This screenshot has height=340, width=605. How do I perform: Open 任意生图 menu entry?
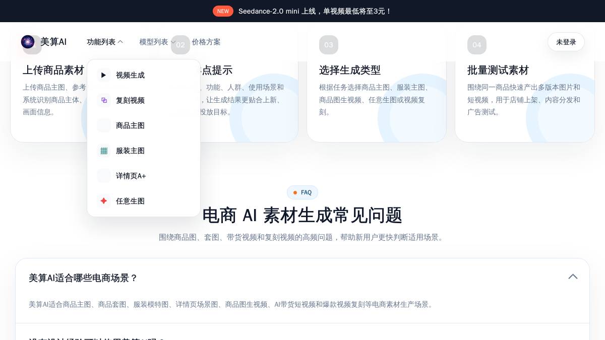point(144,201)
